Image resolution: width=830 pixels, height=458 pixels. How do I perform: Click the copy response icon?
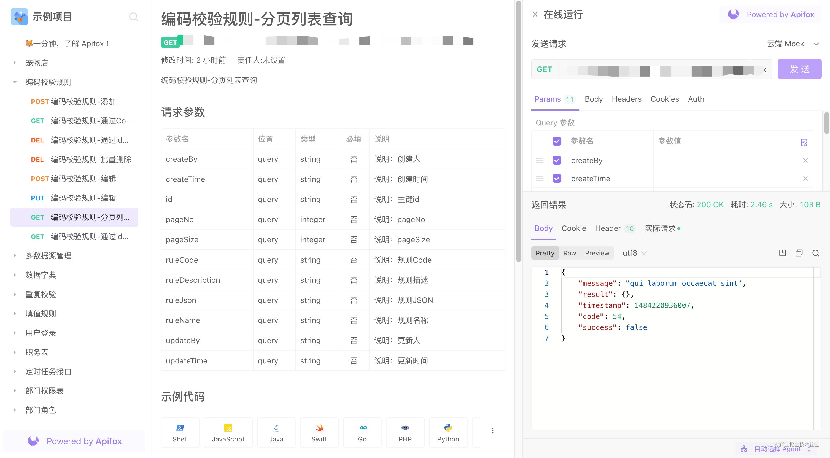(799, 253)
